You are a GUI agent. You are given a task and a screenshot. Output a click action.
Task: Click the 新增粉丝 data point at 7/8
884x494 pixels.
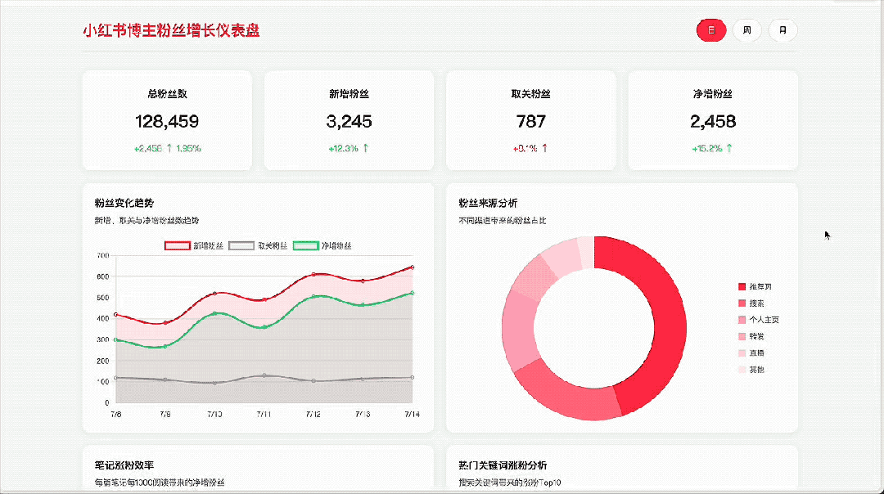click(115, 314)
